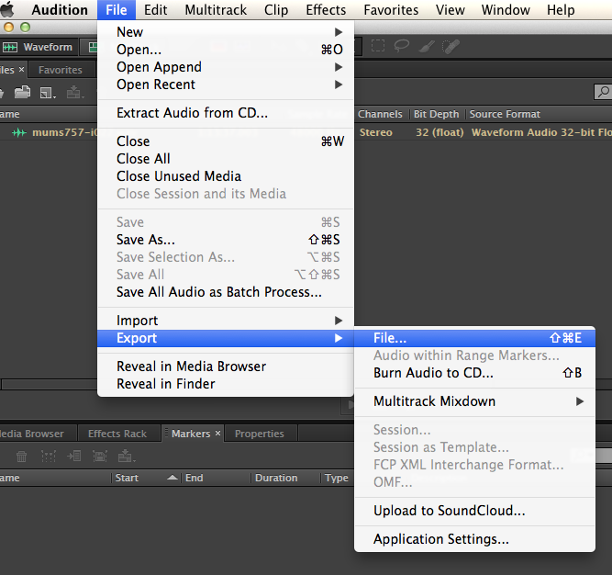Screen dimensions: 612x575
Task: Open the Help menu
Action: pos(561,10)
